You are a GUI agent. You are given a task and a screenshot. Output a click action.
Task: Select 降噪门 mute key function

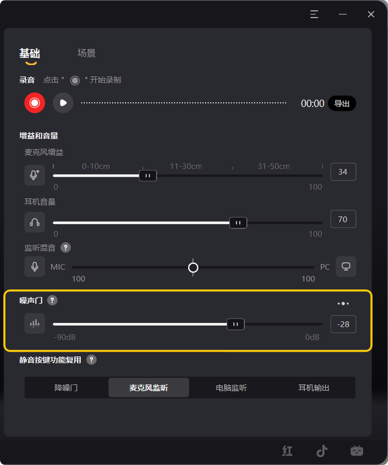pyautogui.click(x=66, y=388)
